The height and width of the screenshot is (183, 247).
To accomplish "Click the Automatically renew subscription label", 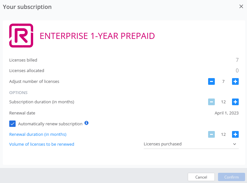I will tap(50, 124).
